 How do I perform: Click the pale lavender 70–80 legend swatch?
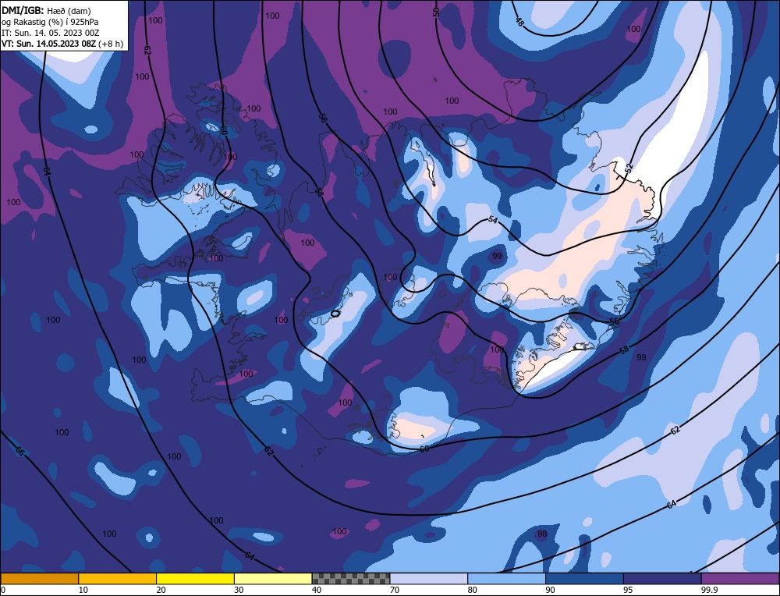point(429,579)
